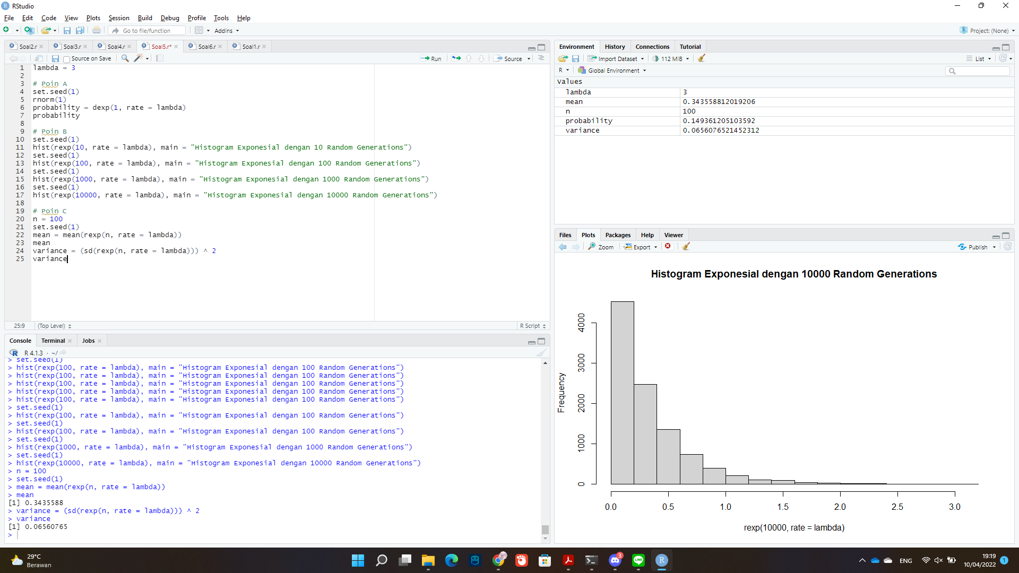Save Soal5.r with the editor save icon
The image size is (1019, 573).
(x=55, y=58)
